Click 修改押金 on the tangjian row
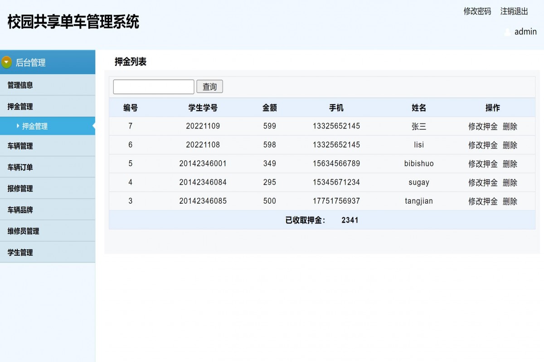 (482, 201)
